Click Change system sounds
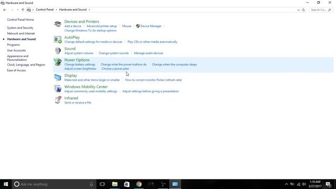 pos(113,53)
